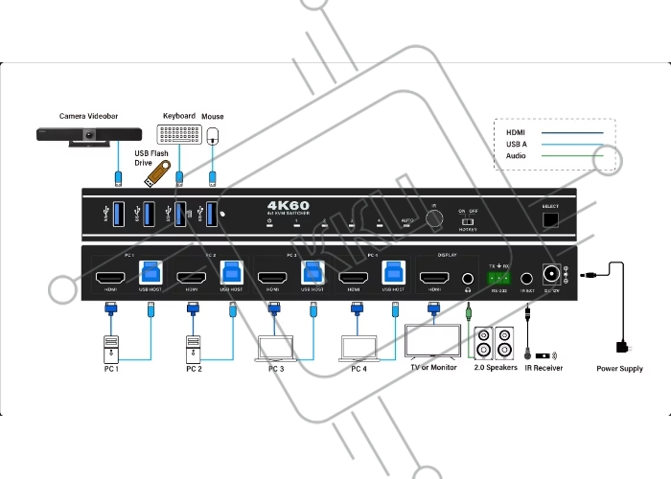Click the USB plug below the Camera Videobar cable
The height and width of the screenshot is (479, 671).
[119, 178]
